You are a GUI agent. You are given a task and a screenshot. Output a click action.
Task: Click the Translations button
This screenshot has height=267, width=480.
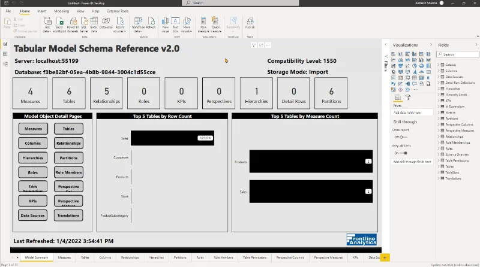68,216
